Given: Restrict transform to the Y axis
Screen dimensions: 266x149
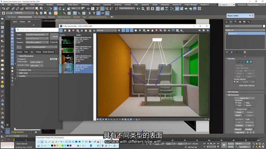Looking at the screenshot, I should (94, 13).
